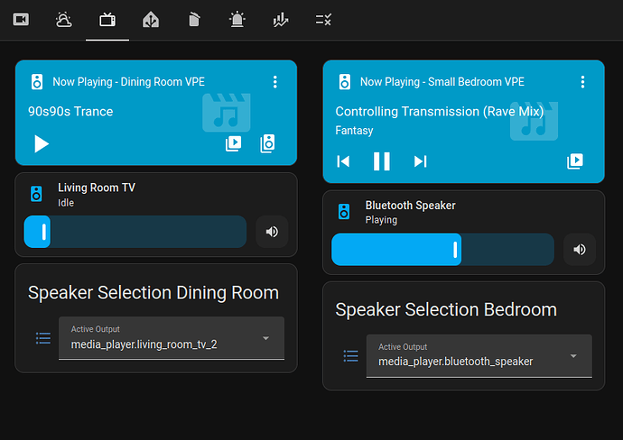The image size is (623, 440).
Task: Skip to previous track on Small Bedroom VPE
Action: [x=343, y=161]
